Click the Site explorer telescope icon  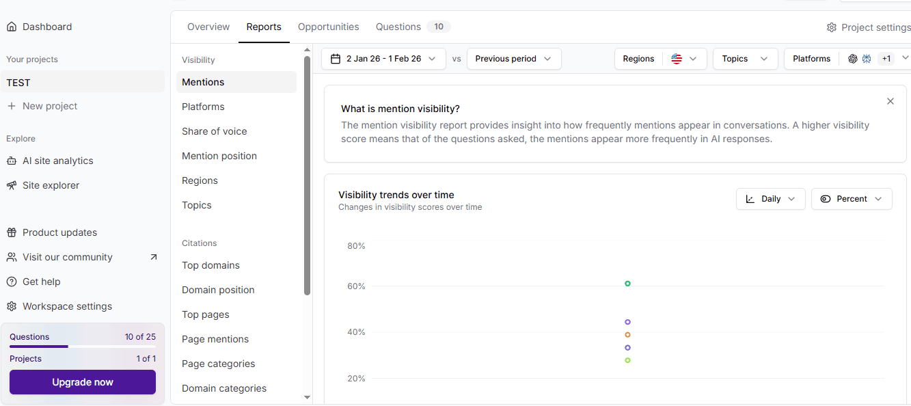[x=12, y=185]
